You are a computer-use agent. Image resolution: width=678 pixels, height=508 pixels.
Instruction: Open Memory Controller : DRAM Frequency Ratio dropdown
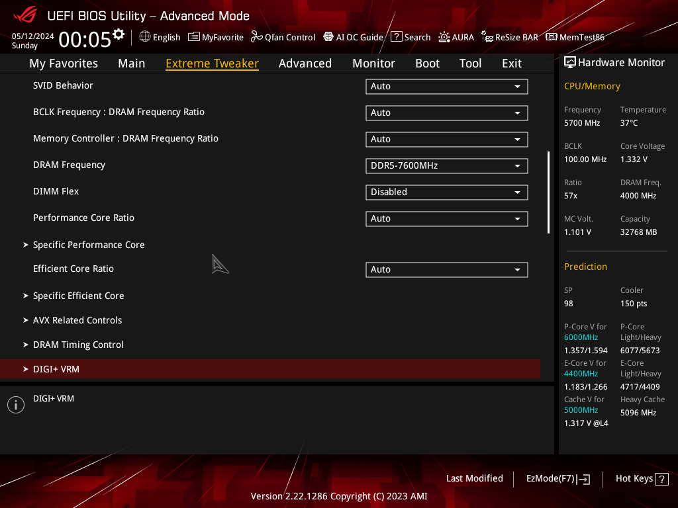(x=447, y=139)
